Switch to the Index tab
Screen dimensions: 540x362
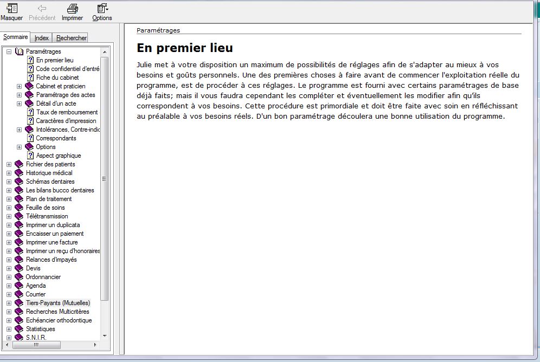click(x=42, y=38)
